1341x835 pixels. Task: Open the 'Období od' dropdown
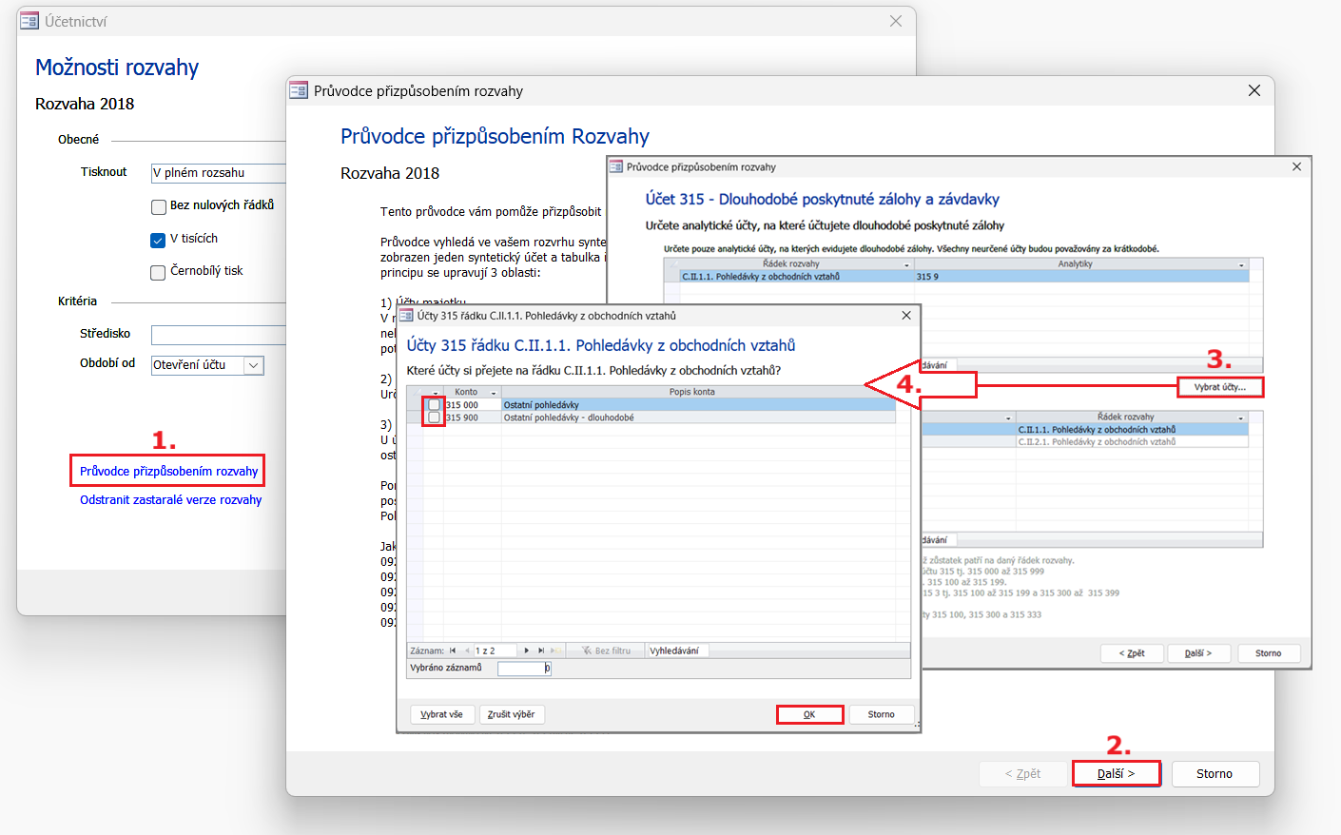(x=253, y=365)
